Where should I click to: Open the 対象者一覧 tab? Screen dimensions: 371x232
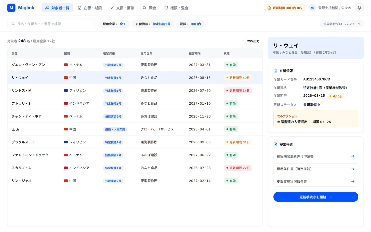pos(57,8)
